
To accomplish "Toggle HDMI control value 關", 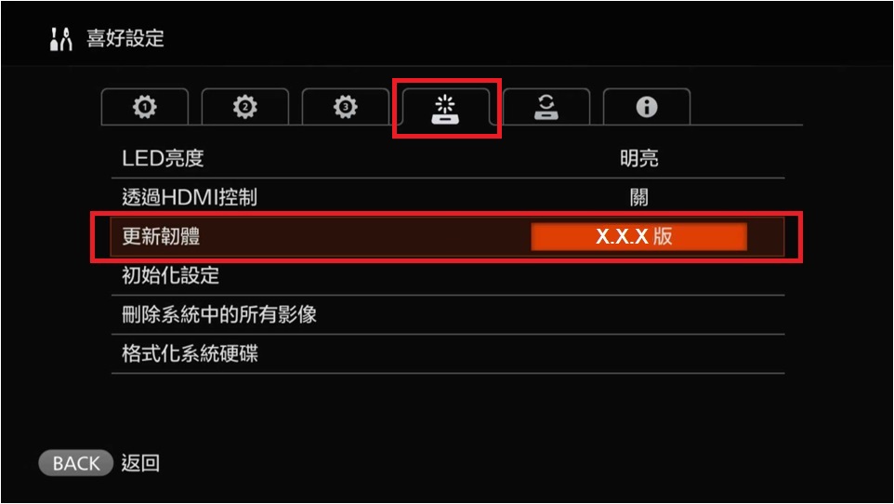I will click(x=638, y=197).
